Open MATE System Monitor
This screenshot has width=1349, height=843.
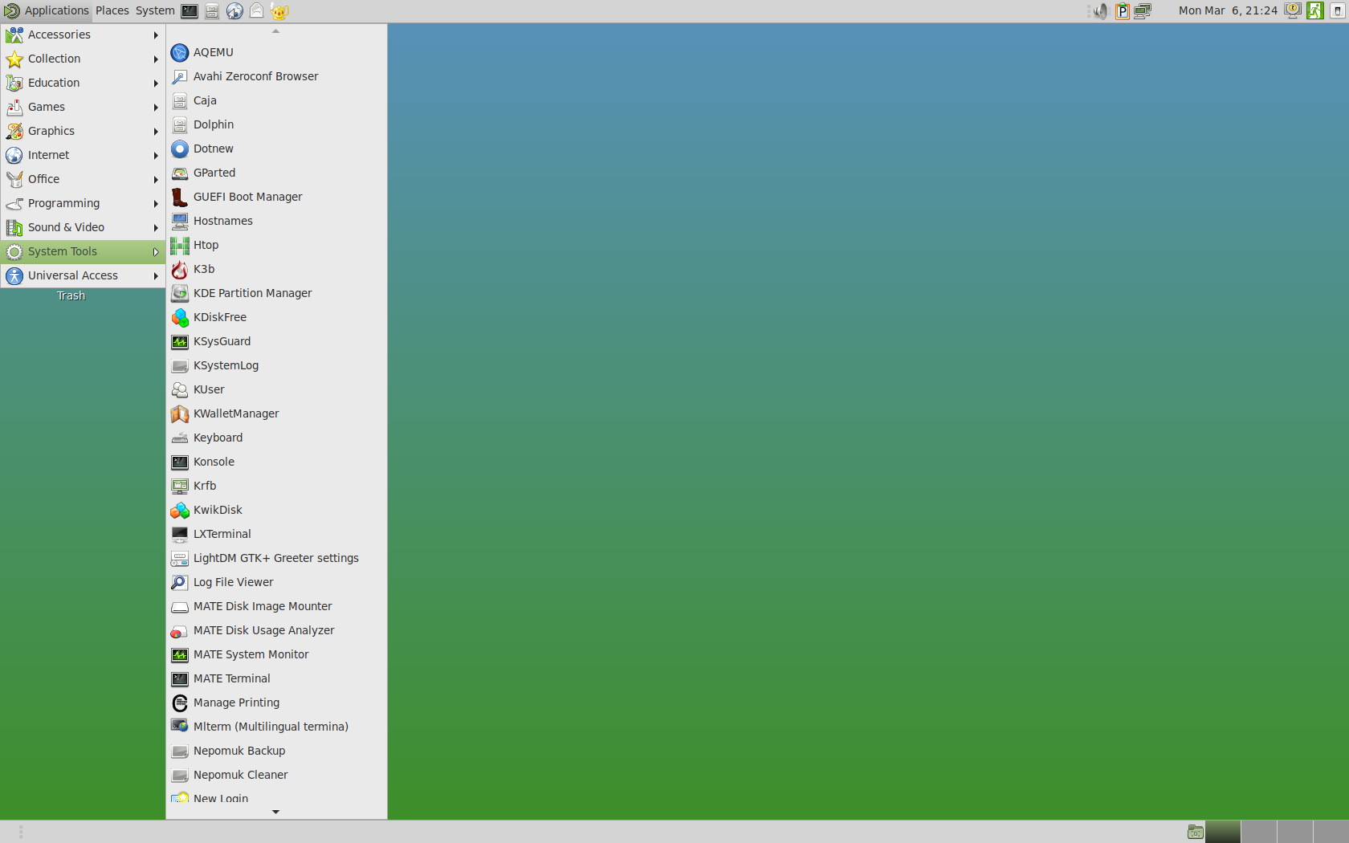pos(276,654)
